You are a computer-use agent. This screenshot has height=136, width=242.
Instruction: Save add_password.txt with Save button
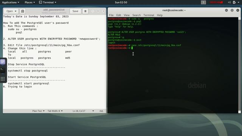pos(75,11)
